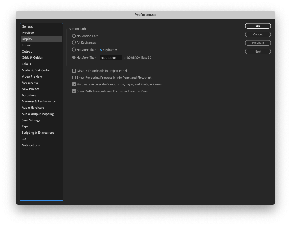Screen dimensions: 291x226
Task: Check Show Rendering Progress in Info Panel
Action: [x=74, y=77]
